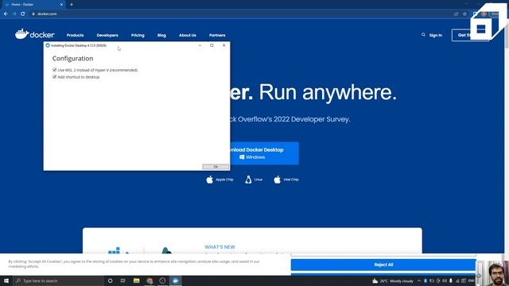Choose the Linux download option
The image size is (509, 286).
(254, 180)
